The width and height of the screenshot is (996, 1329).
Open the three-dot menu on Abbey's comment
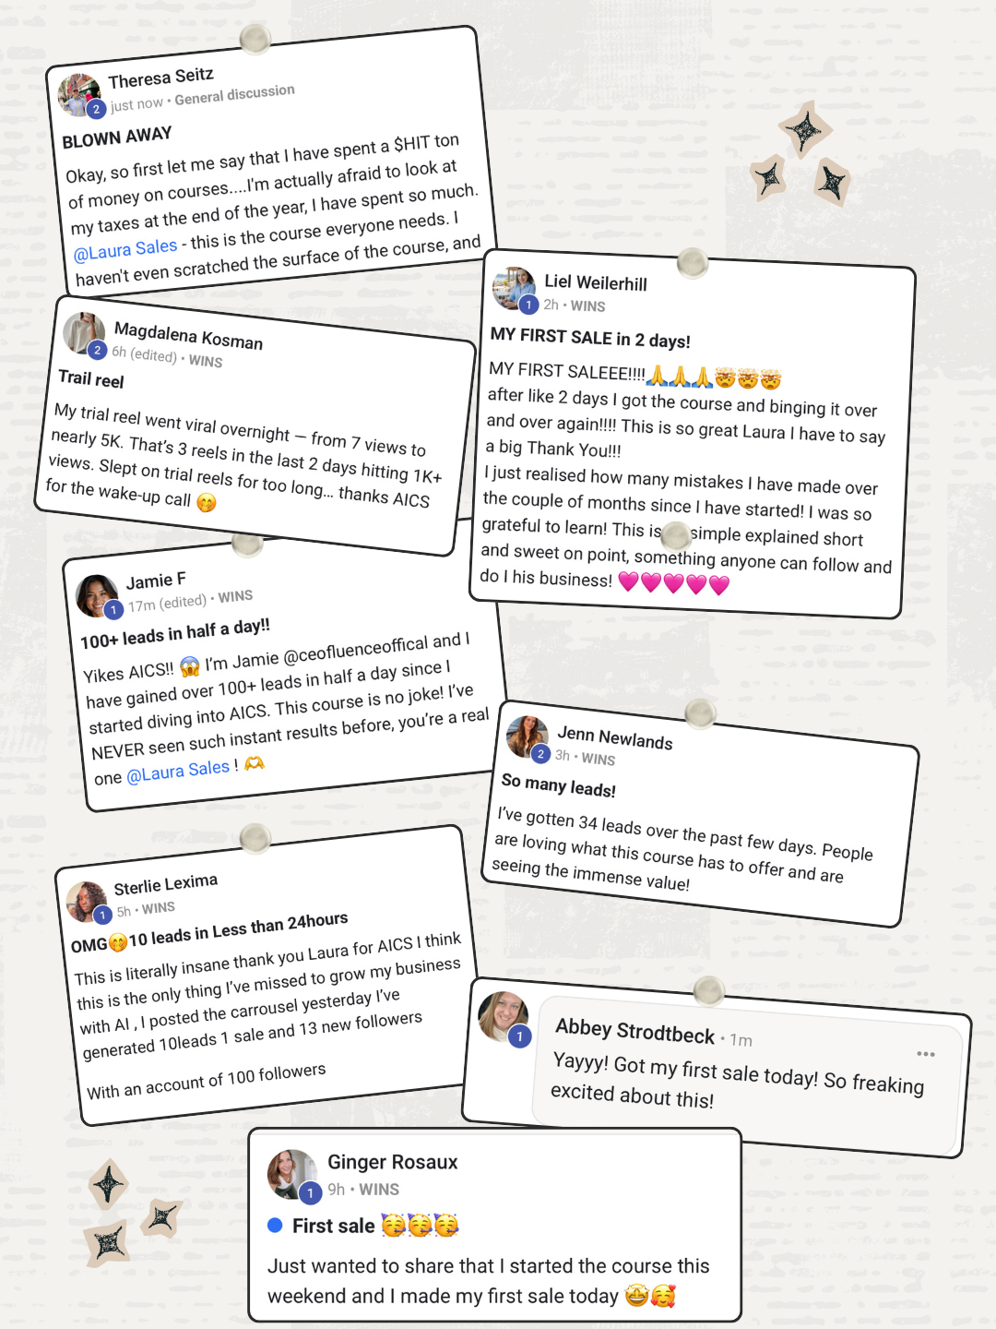[926, 1054]
